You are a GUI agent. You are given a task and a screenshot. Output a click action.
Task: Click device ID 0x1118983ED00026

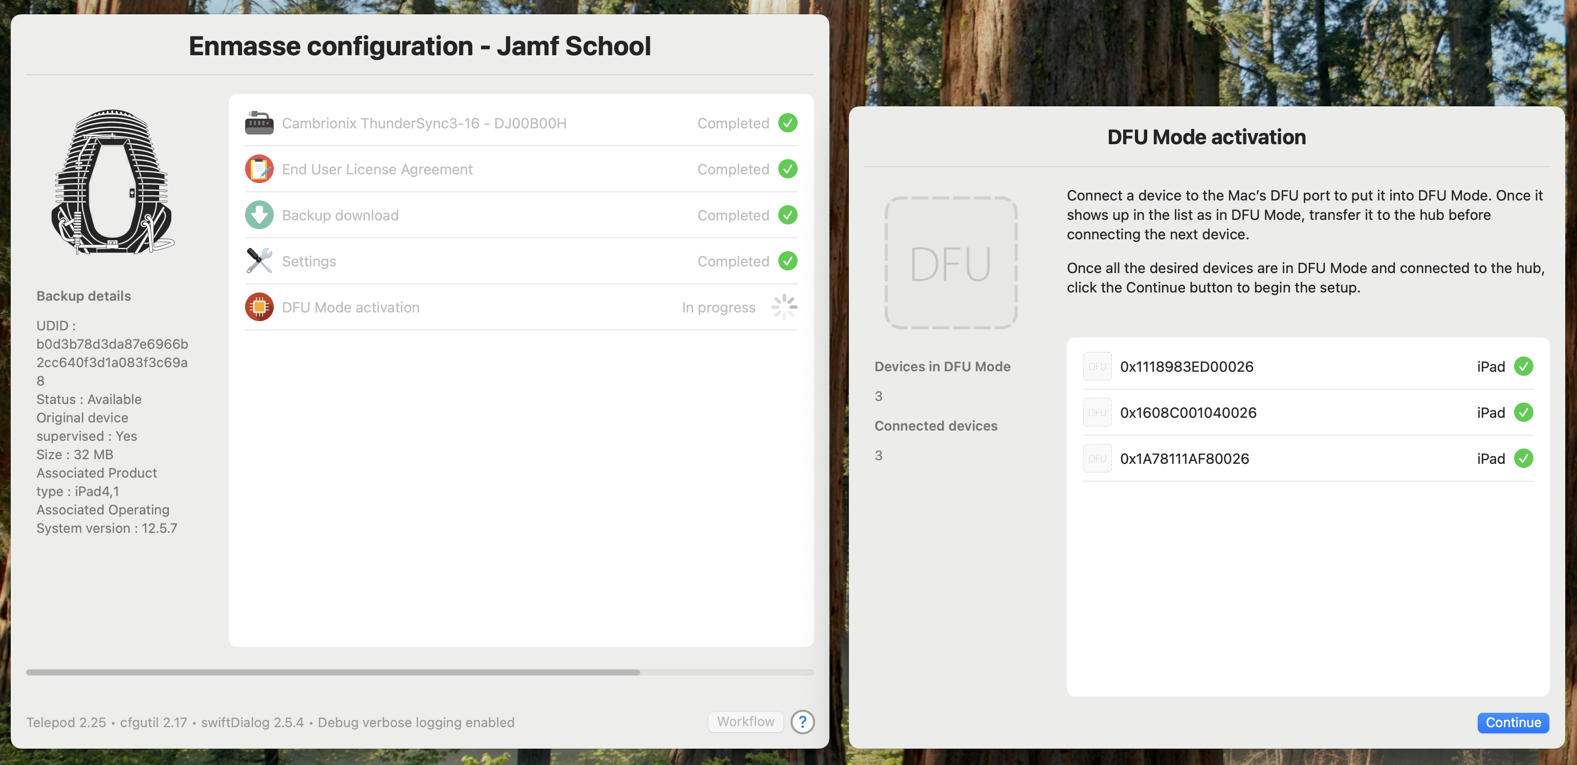pyautogui.click(x=1187, y=366)
